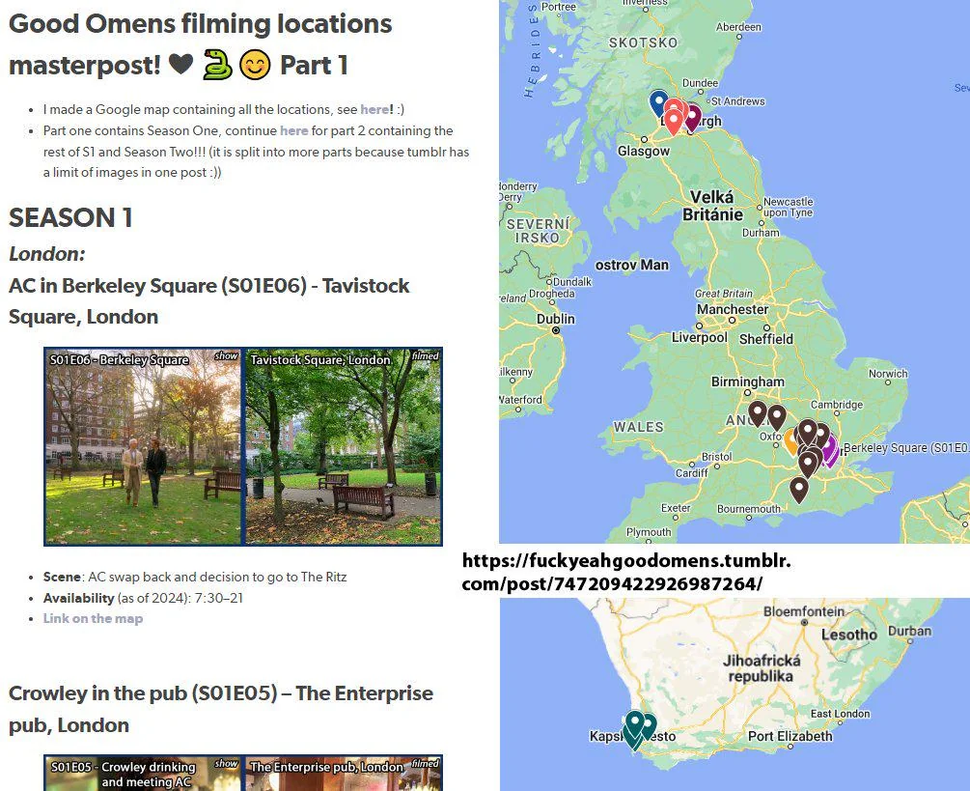
Task: Click the SEASON 1 heading
Action: [69, 218]
